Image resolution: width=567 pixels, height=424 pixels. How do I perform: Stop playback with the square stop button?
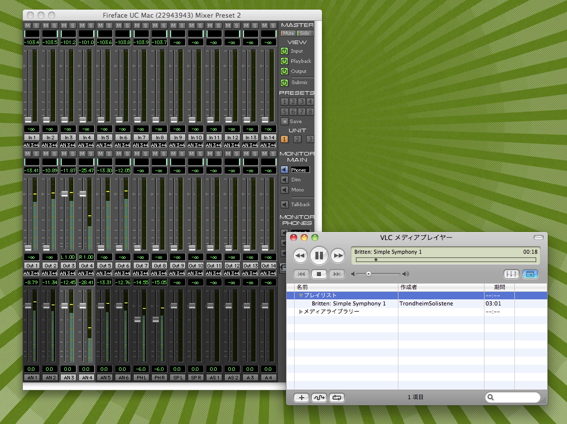pos(319,274)
